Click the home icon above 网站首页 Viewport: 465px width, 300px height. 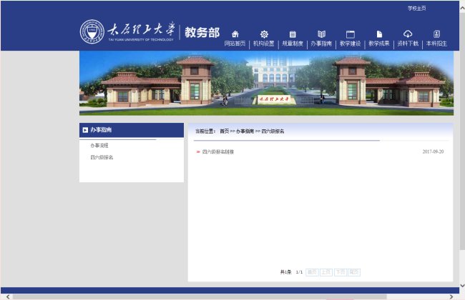pyautogui.click(x=235, y=34)
